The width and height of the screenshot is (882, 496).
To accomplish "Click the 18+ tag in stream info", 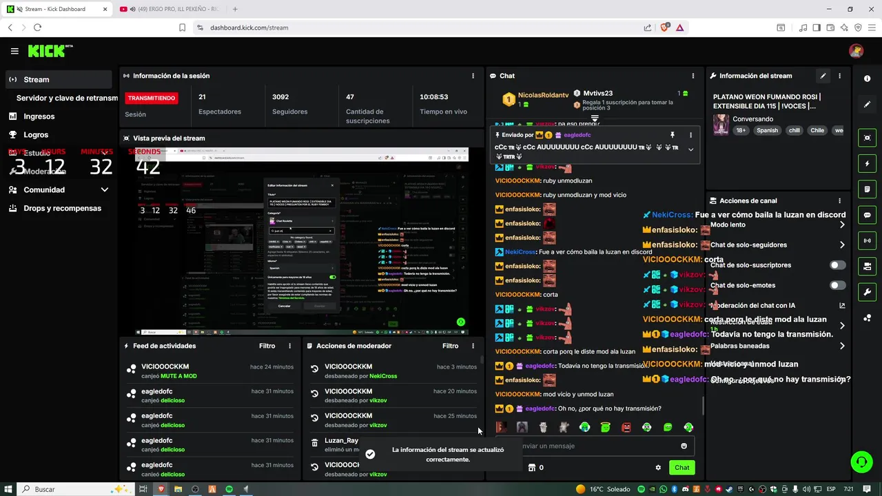I will pyautogui.click(x=741, y=130).
